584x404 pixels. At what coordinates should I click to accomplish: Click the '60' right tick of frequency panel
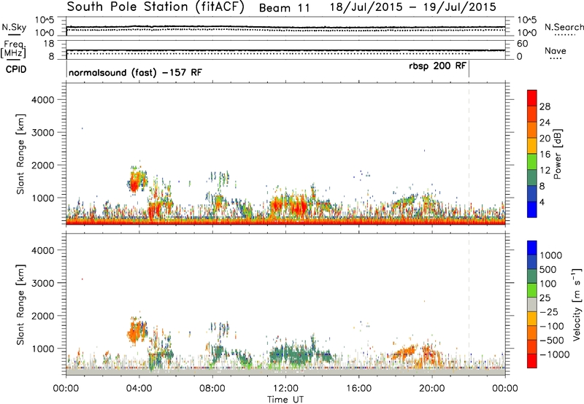[x=522, y=44]
